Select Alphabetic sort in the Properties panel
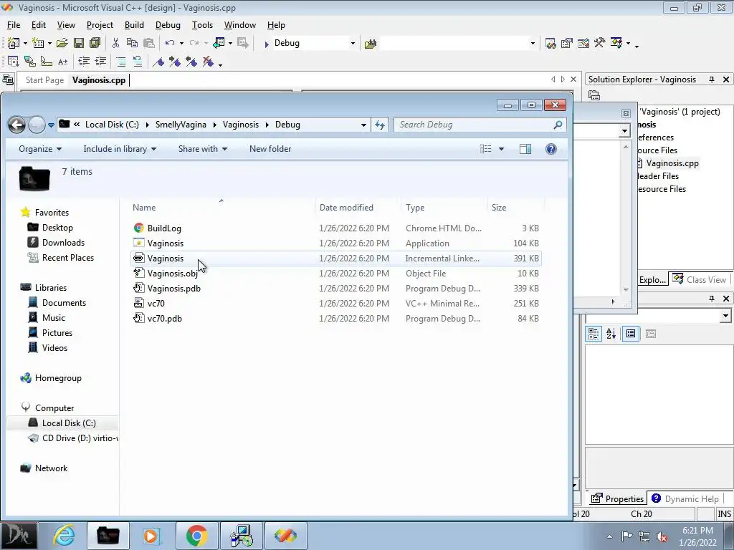The image size is (734, 550). click(x=611, y=334)
